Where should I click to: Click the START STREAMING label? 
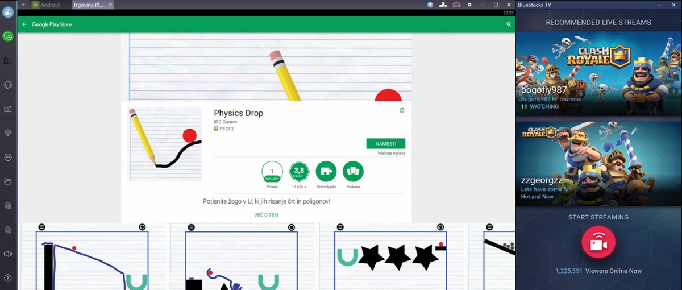point(598,217)
